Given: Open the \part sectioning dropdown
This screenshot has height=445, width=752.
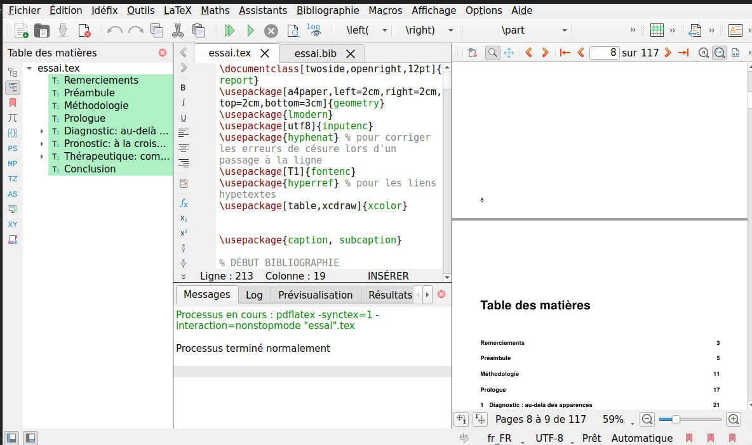Looking at the screenshot, I should click(565, 30).
